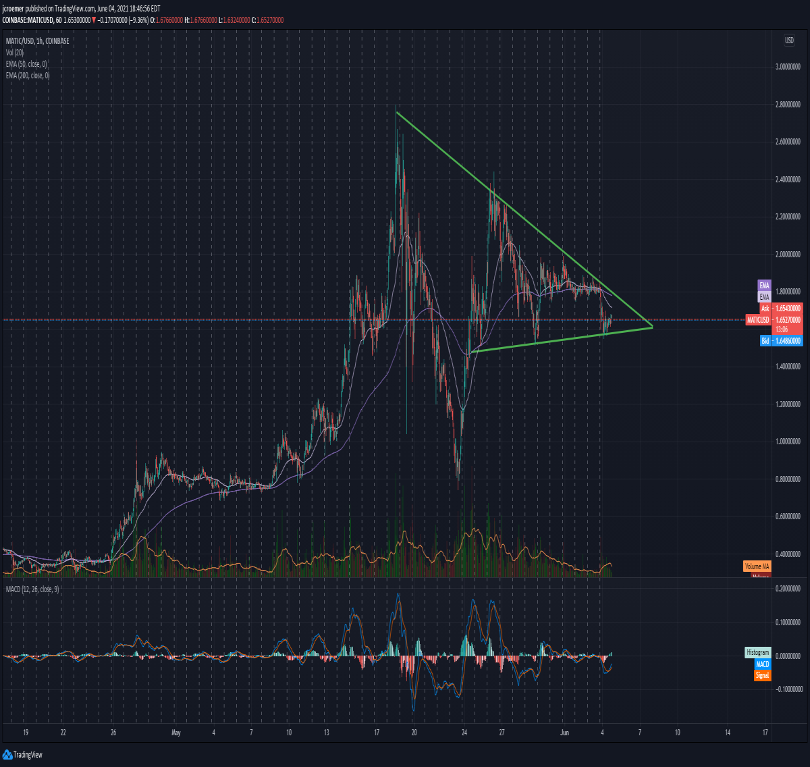Select the Vol (20) indicator legend
Image resolution: width=810 pixels, height=767 pixels.
15,53
